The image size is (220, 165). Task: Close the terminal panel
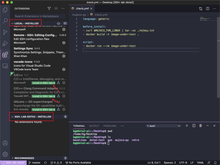coord(215,126)
